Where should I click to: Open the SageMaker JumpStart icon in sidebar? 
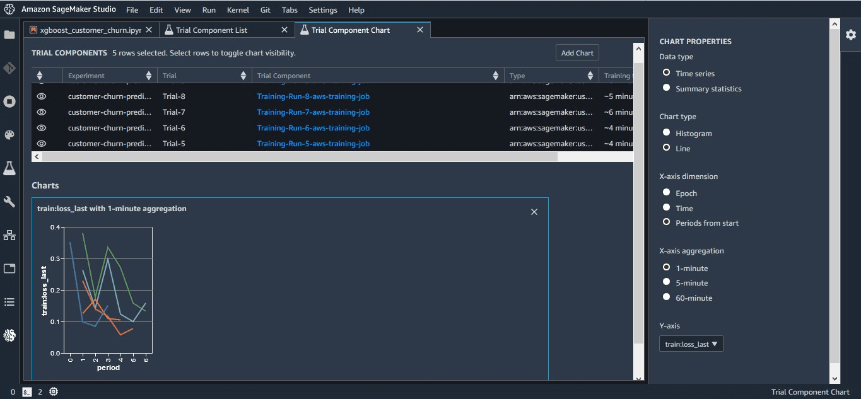(9, 335)
